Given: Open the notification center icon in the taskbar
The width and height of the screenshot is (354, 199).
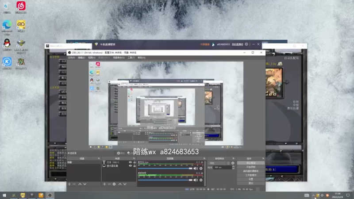Looking at the screenshot, I should (348, 195).
